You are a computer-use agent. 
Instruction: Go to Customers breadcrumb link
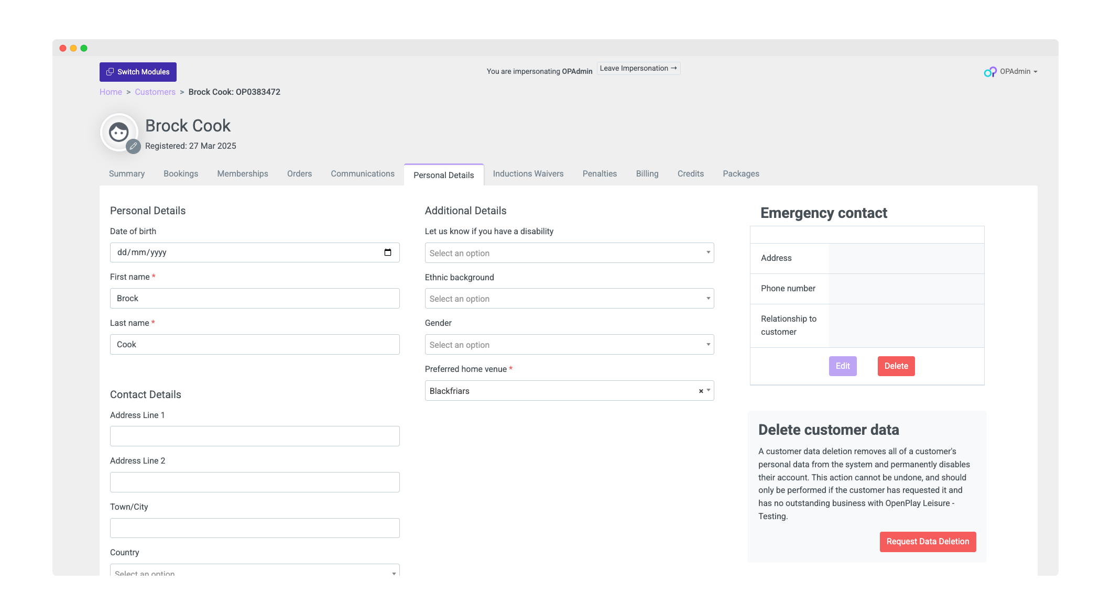(x=155, y=92)
